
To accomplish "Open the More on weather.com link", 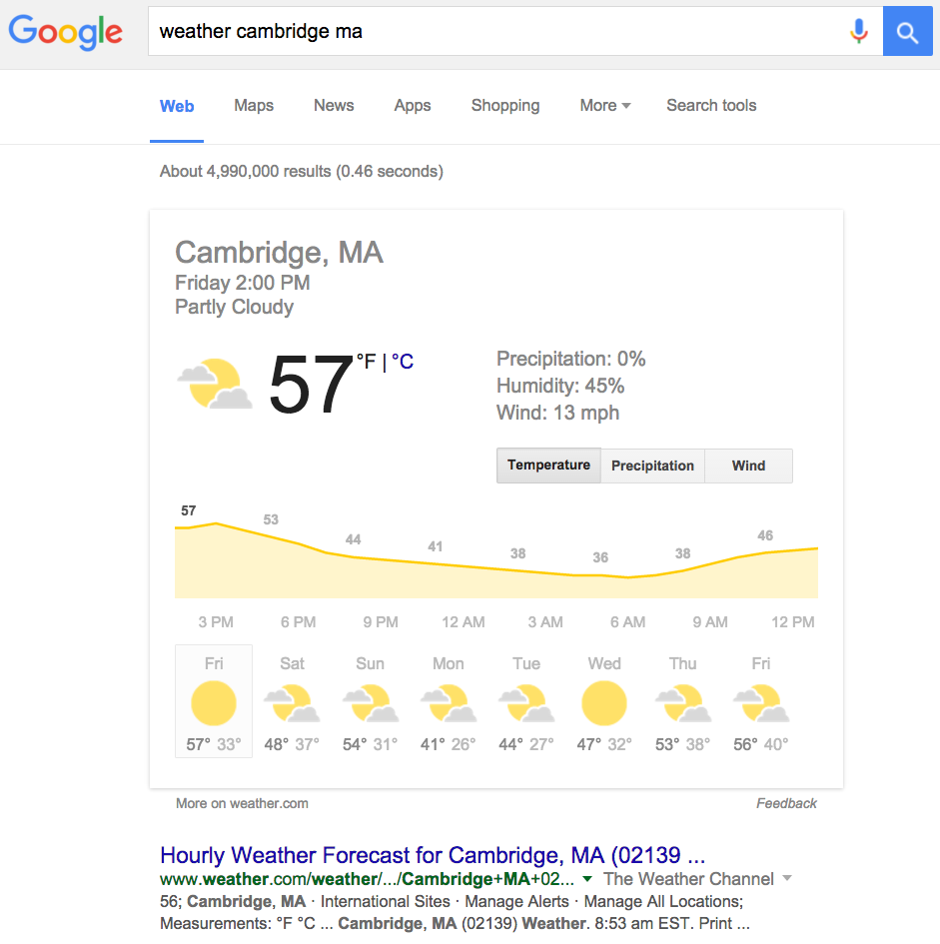I will tap(242, 803).
